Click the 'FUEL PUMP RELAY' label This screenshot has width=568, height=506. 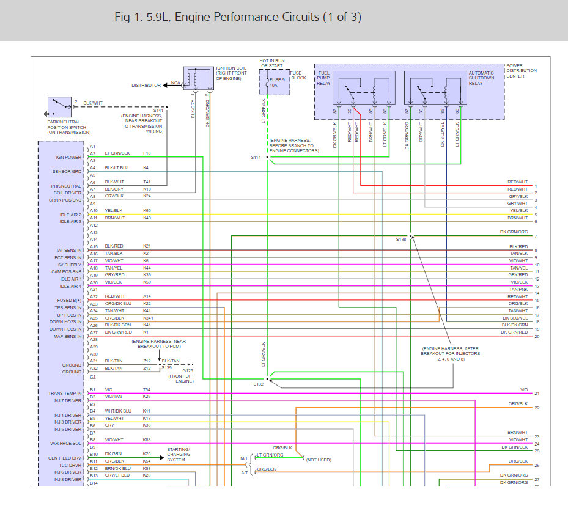324,78
